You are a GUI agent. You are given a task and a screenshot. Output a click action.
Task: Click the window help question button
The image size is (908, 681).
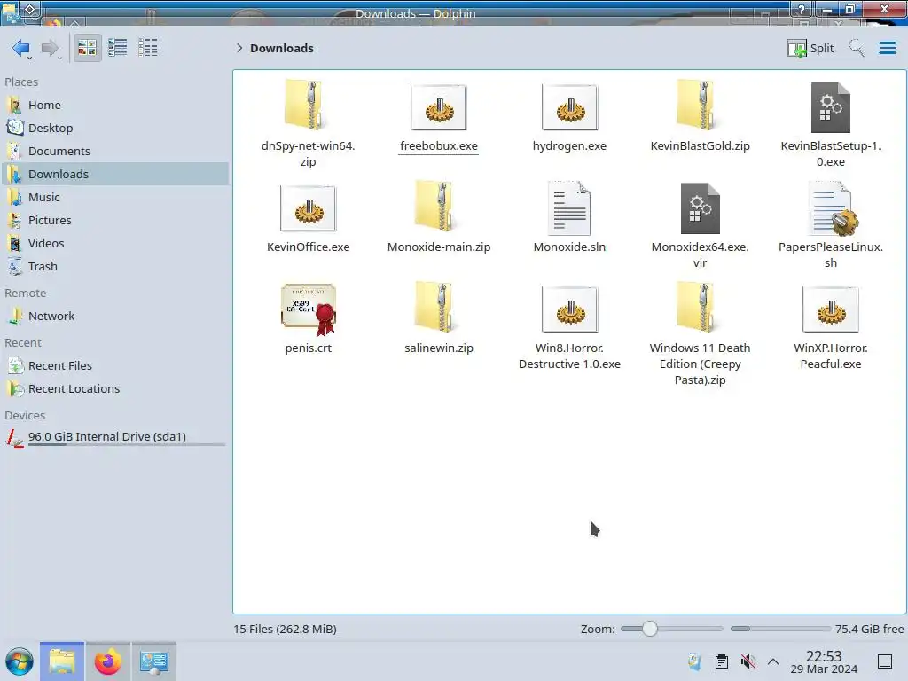coord(802,9)
